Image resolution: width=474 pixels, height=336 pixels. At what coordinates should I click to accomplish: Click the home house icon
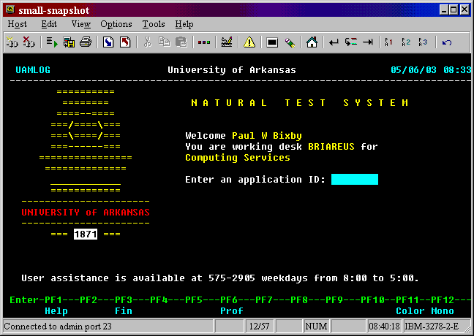312,42
